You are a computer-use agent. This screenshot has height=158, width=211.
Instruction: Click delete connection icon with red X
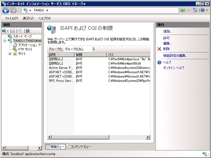click(28, 31)
